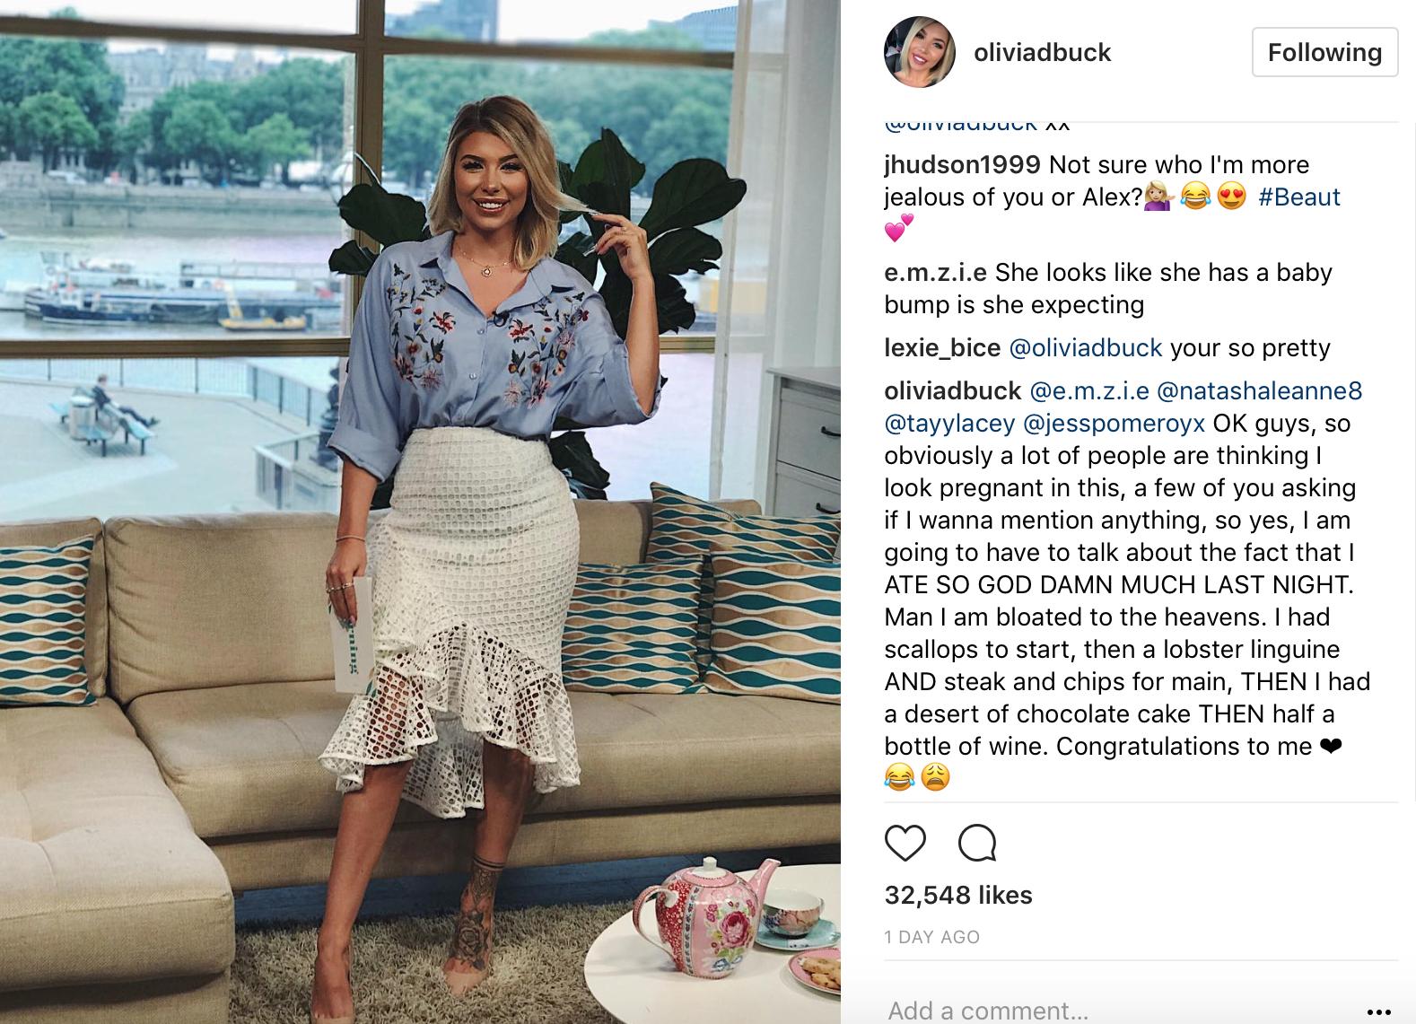The image size is (1416, 1024).
Task: Click the 1 DAY AGO timestamp
Action: (x=932, y=937)
